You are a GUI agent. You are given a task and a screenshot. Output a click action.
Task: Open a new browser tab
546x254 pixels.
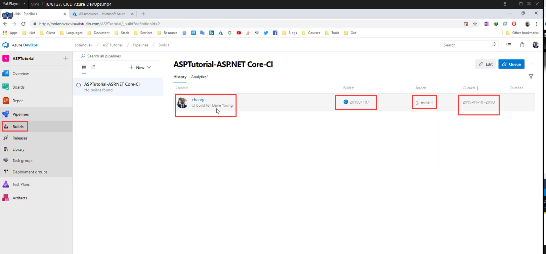click(143, 14)
